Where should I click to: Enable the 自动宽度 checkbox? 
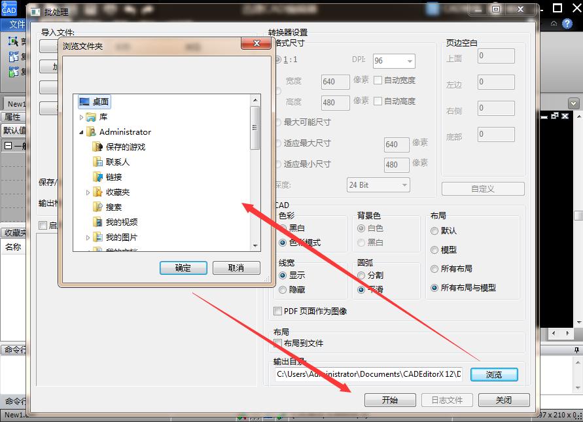[x=376, y=80]
